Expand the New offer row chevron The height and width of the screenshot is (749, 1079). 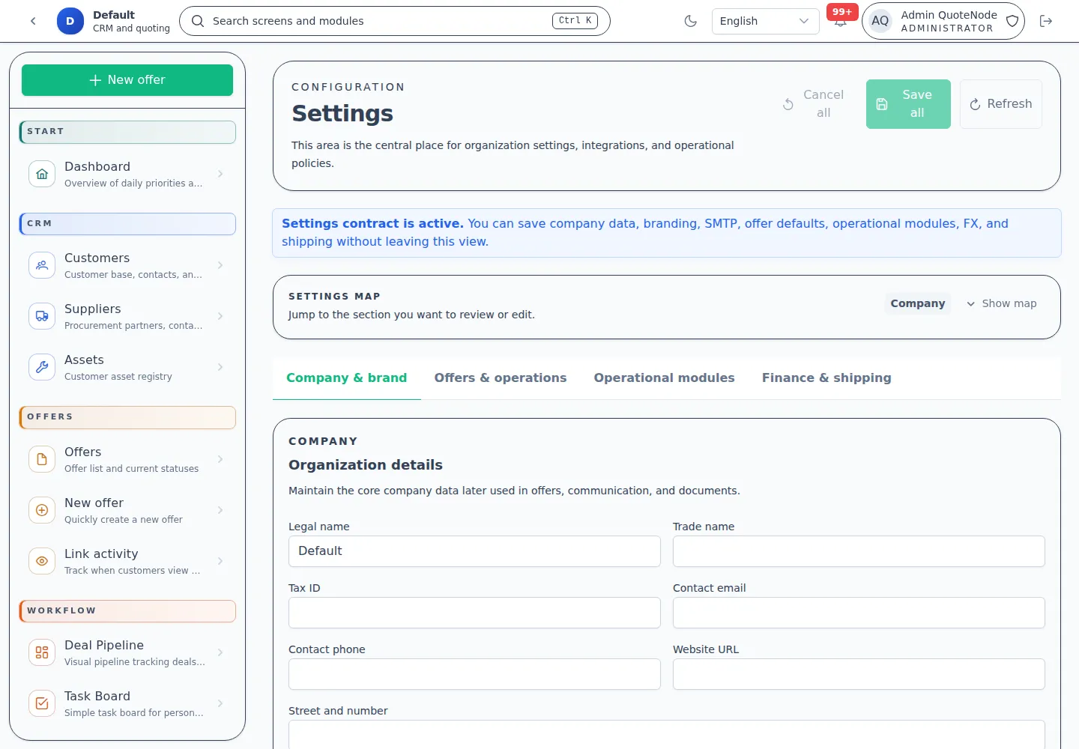pyautogui.click(x=220, y=510)
